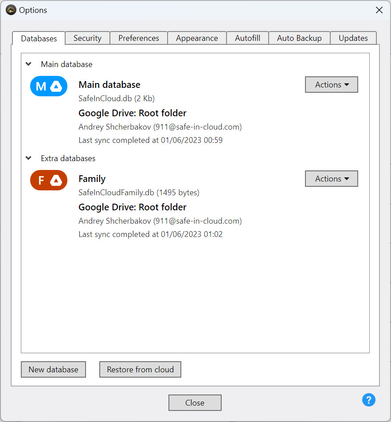This screenshot has width=391, height=422.
Task: Collapse the Main database section chevron
Action: (28, 64)
